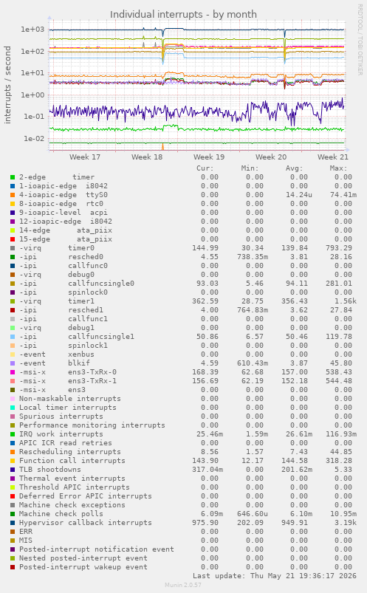Image resolution: width=367 pixels, height=593 pixels.
Task: Click the 1e+03 y-axis label
Action: pos(32,30)
